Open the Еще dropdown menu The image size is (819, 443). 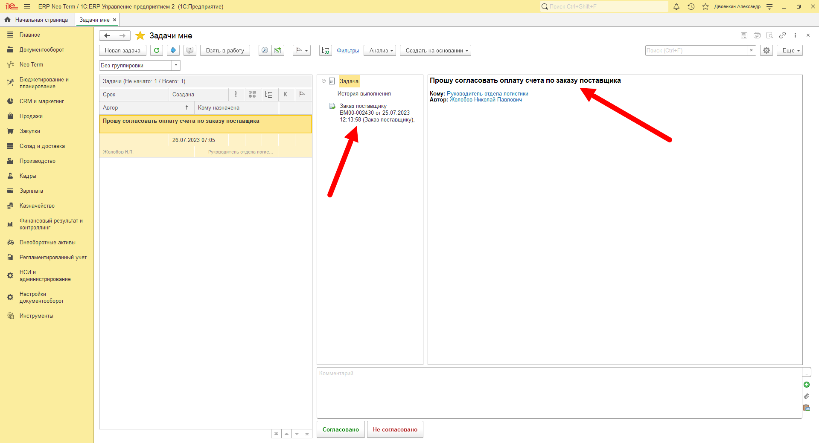pos(790,50)
